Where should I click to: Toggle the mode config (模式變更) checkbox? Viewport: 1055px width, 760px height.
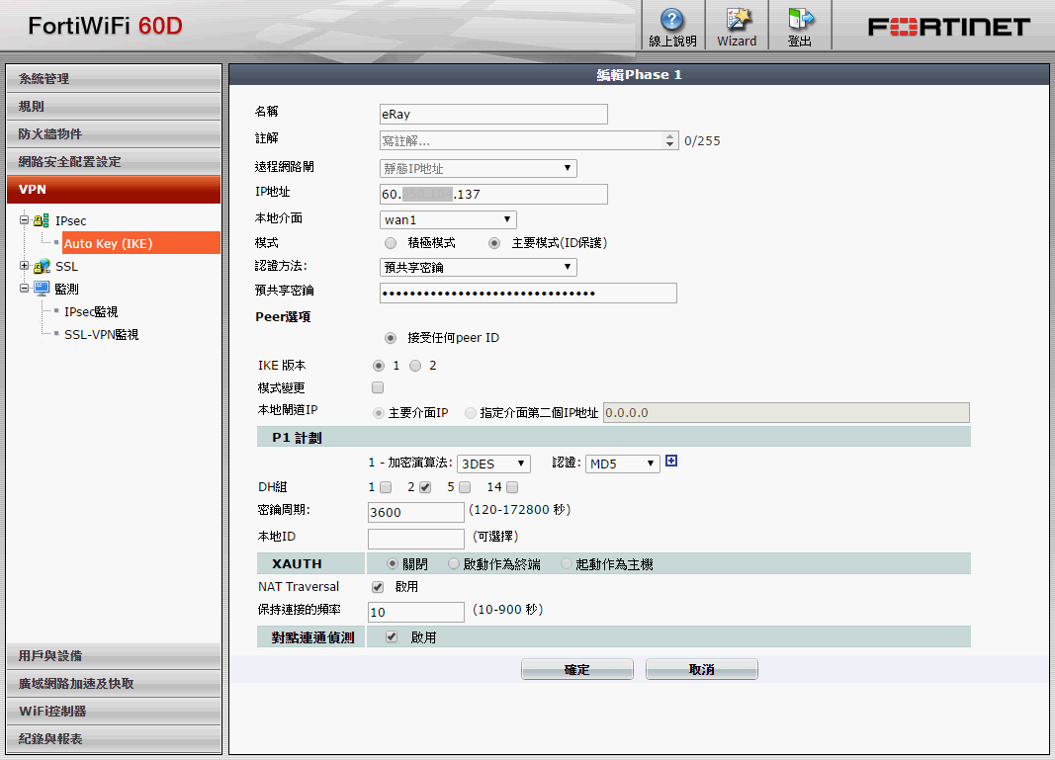pos(378,387)
